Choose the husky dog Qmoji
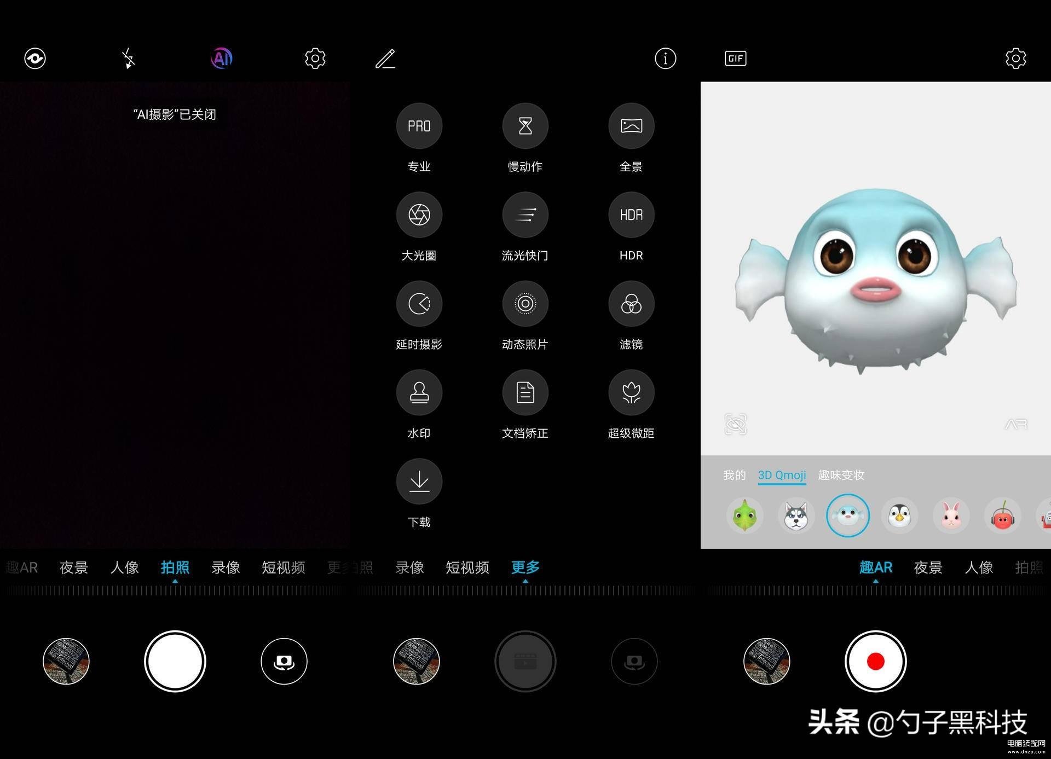The height and width of the screenshot is (759, 1051). pyautogui.click(x=796, y=515)
